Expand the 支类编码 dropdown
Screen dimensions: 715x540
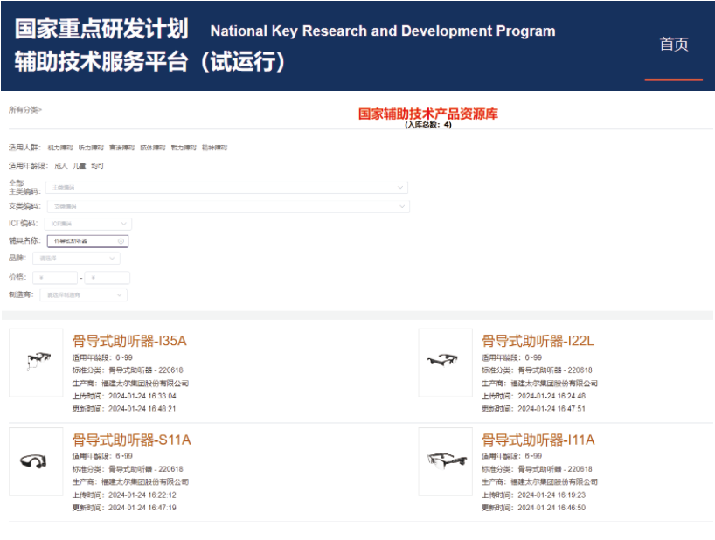pos(226,206)
